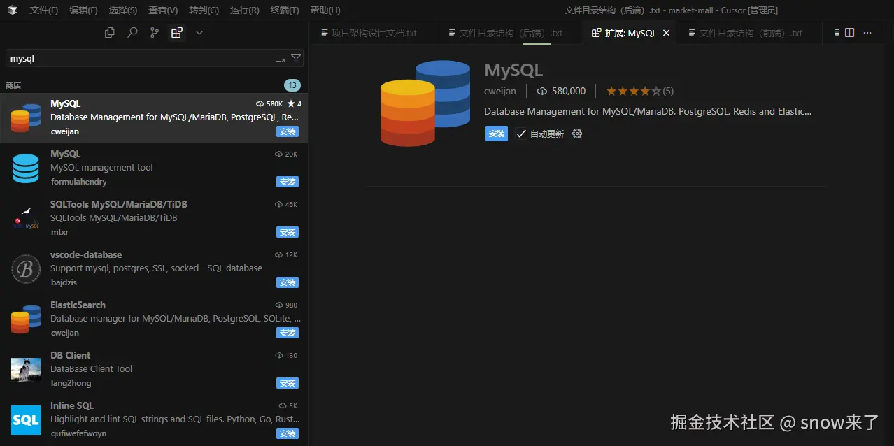Screen dimensions: 894x446
Task: Click the MySQL title heading in details
Action: click(x=513, y=70)
